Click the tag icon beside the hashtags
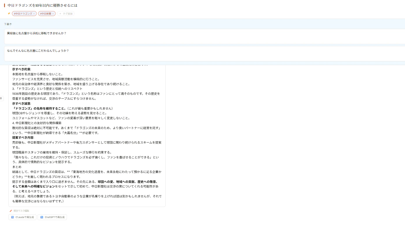The width and height of the screenshot is (405, 225). (x=9, y=13)
